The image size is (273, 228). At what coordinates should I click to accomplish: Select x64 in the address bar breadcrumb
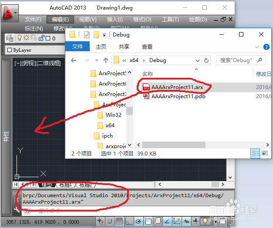pos(134,60)
